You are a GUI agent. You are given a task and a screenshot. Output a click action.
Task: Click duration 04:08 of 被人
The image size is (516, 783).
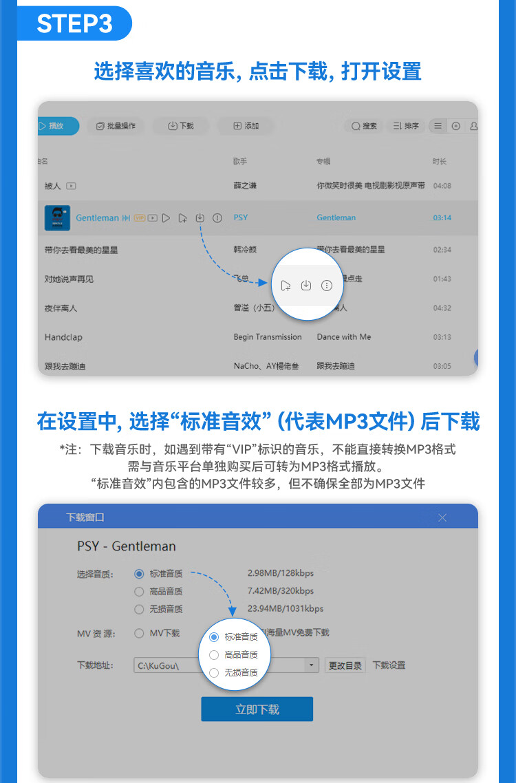click(442, 186)
